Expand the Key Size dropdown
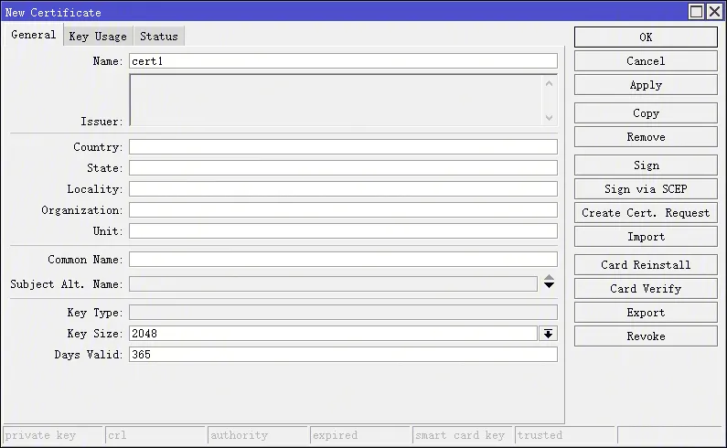The image size is (727, 448). point(548,334)
